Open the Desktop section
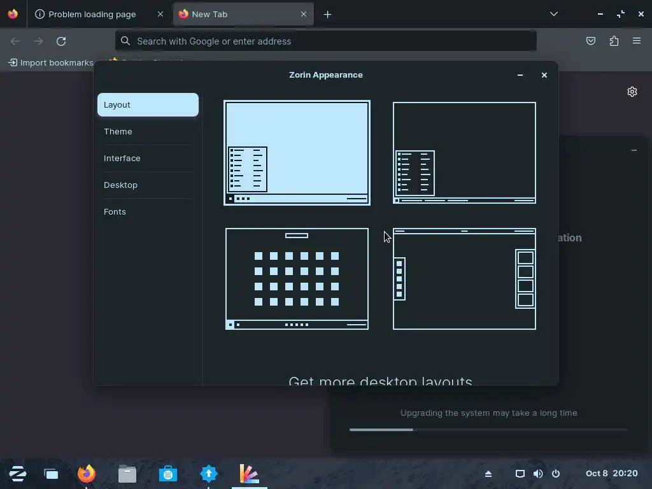The width and height of the screenshot is (652, 489). [x=148, y=185]
